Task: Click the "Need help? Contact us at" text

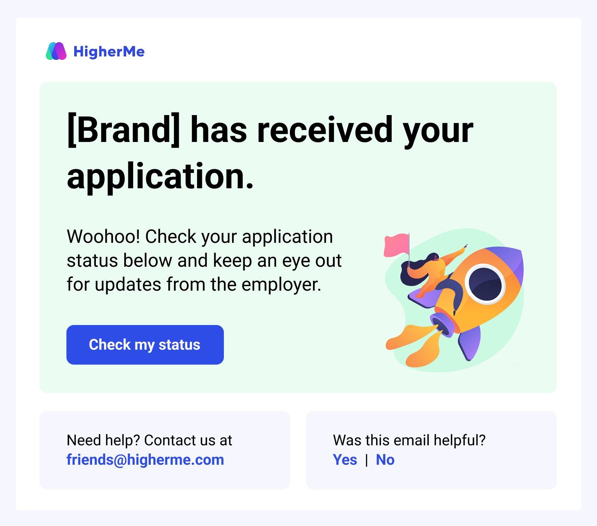Action: [x=149, y=440]
